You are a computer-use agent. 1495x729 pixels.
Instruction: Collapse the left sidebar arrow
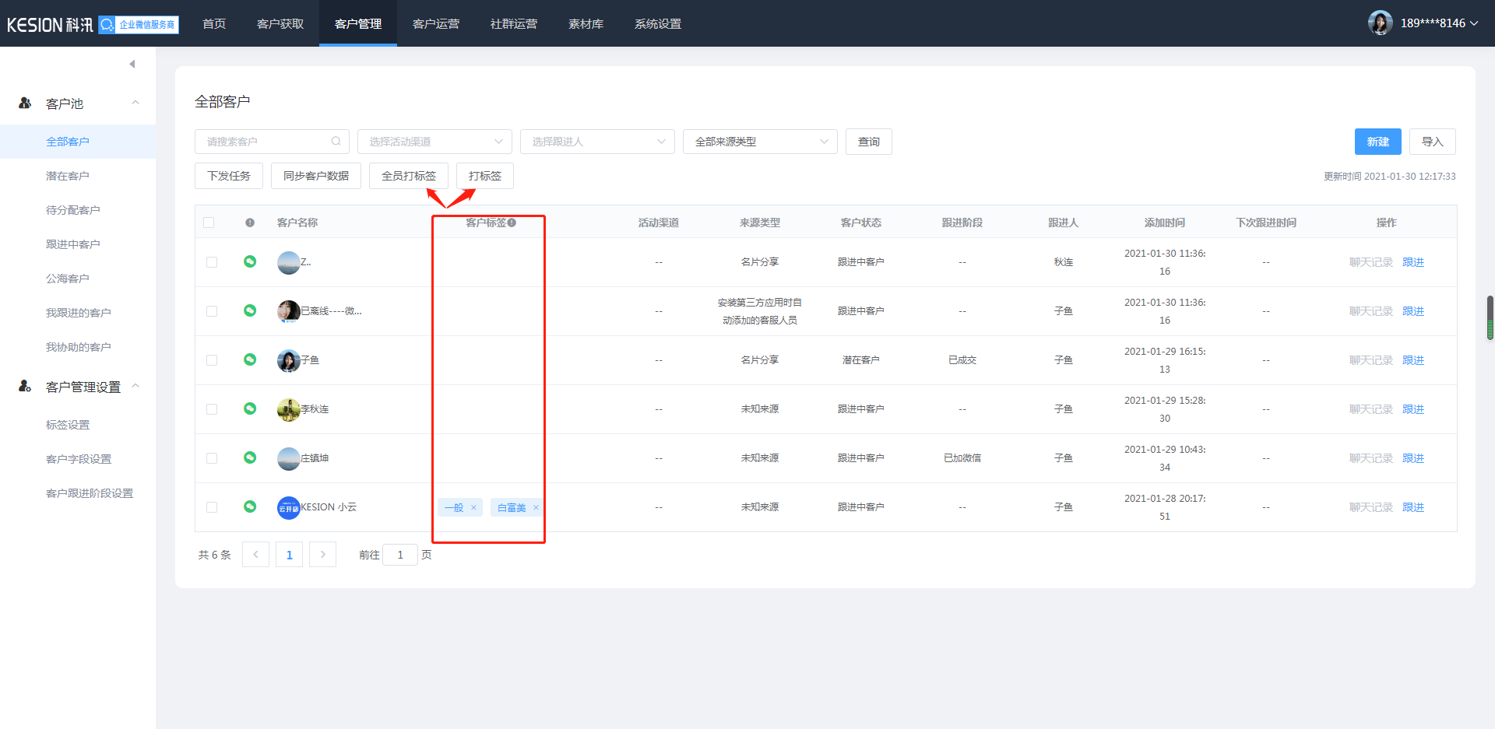[132, 64]
